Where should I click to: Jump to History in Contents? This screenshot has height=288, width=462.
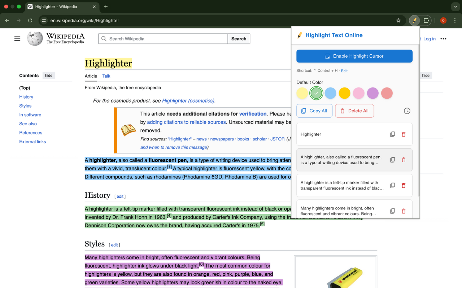click(x=26, y=97)
